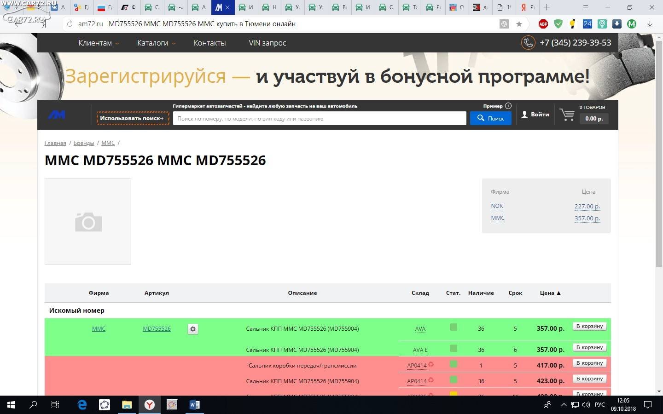Open the Adblock Plus ABP extension
663x414 pixels.
tap(543, 24)
